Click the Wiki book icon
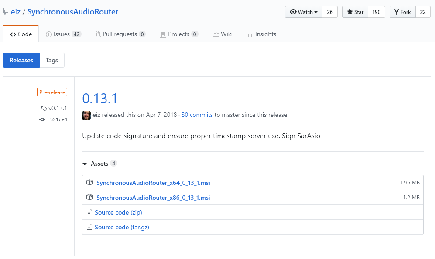This screenshot has width=435, height=259. [216, 34]
